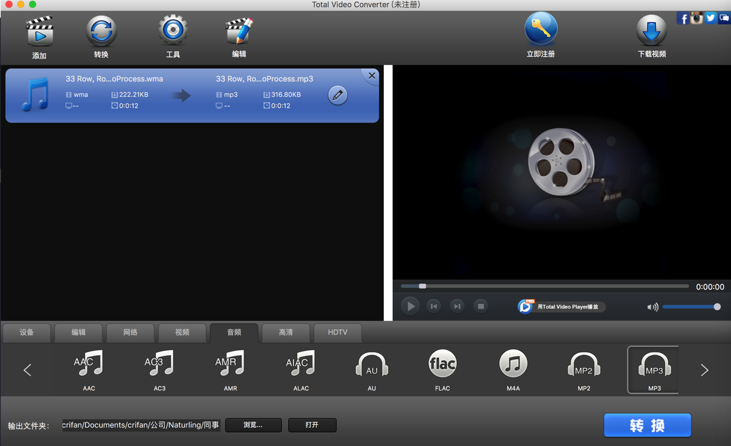Click the 打开 open folder button

tap(312, 425)
